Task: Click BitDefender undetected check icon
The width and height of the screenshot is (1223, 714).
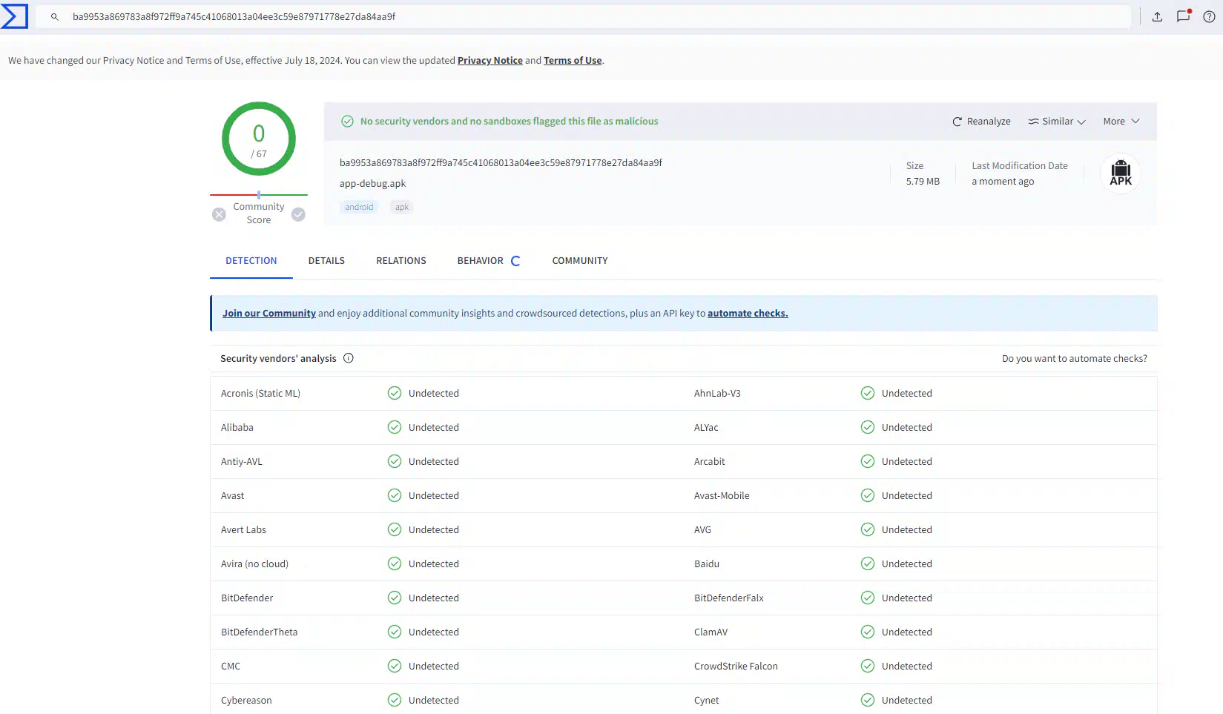Action: [395, 598]
